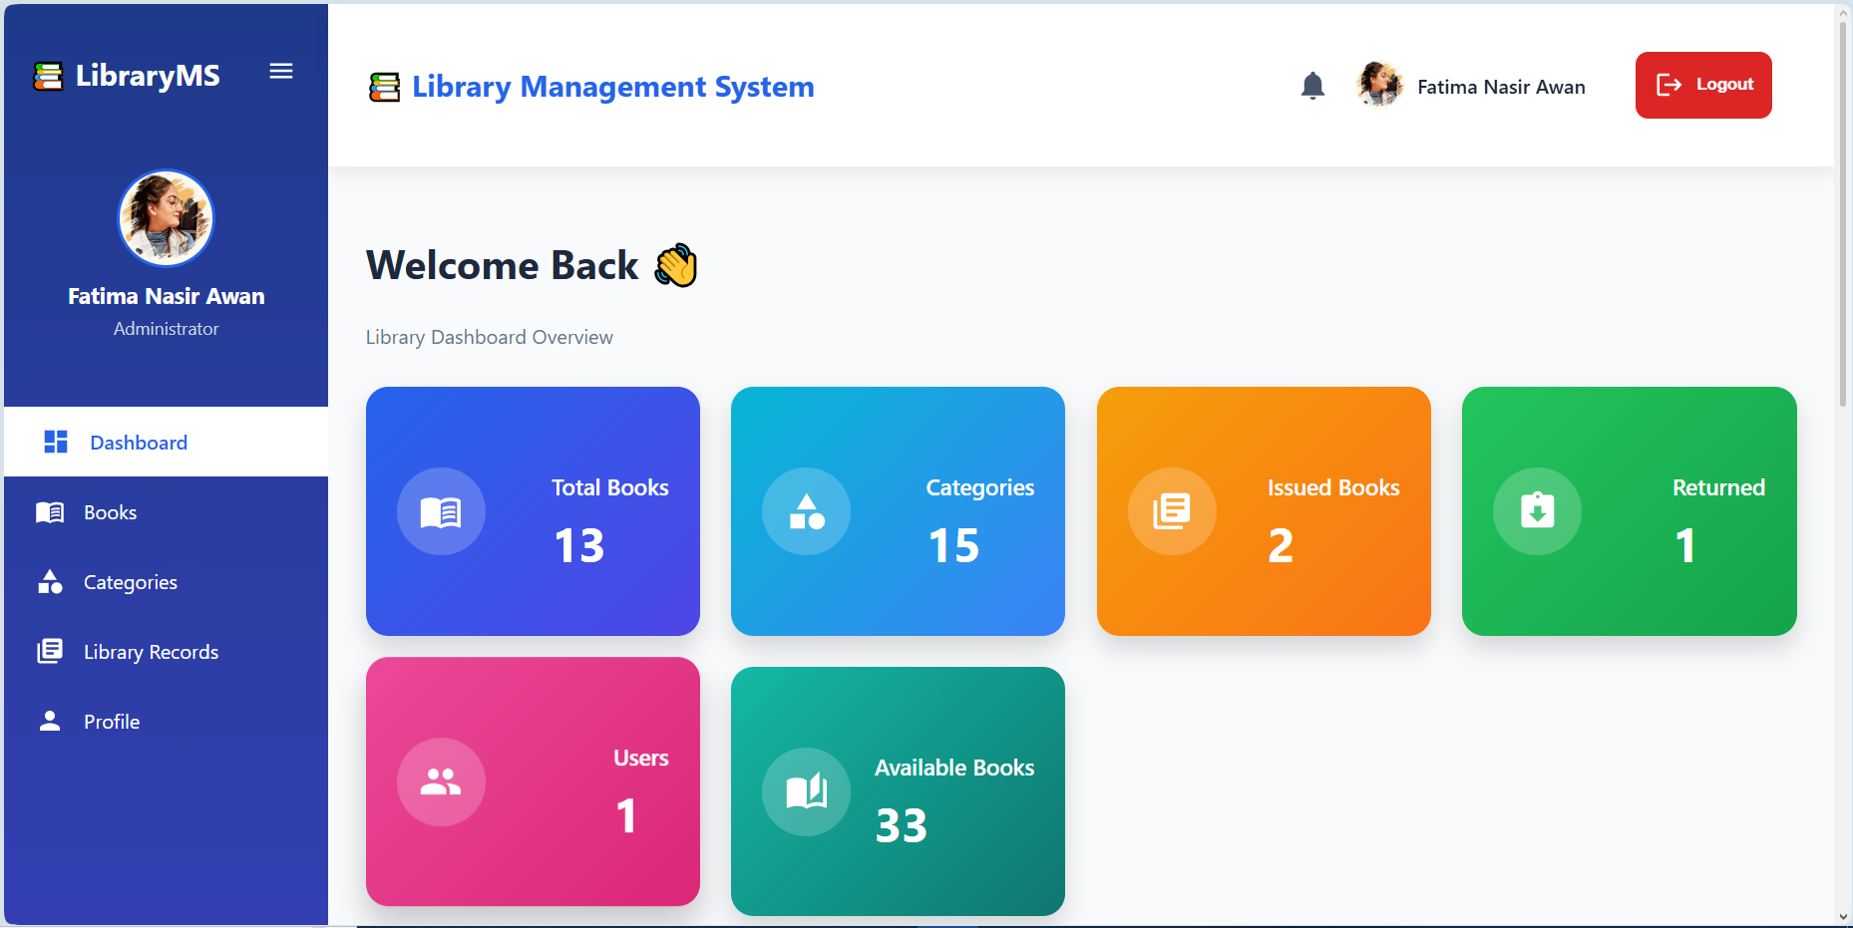Click the open book icon beside Books
Viewport: 1853px width, 928px height.
[50, 512]
